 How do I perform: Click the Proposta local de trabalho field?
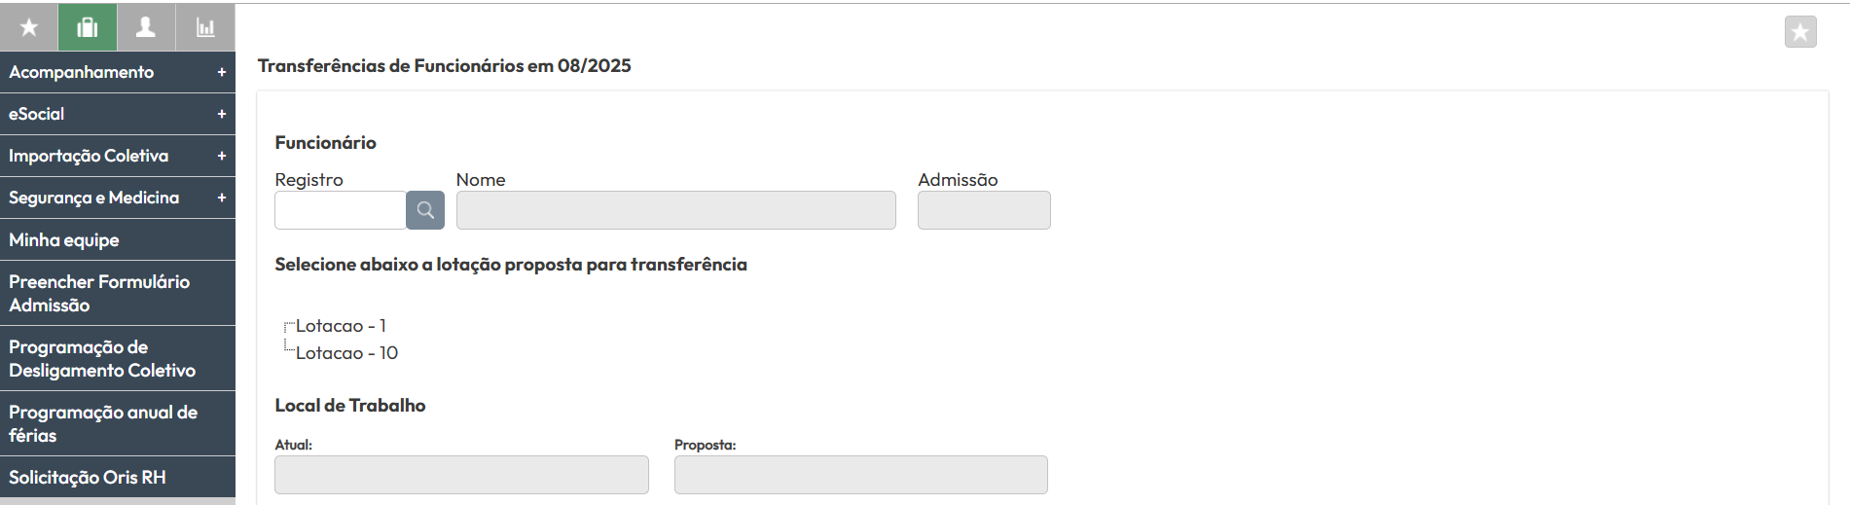pos(860,475)
